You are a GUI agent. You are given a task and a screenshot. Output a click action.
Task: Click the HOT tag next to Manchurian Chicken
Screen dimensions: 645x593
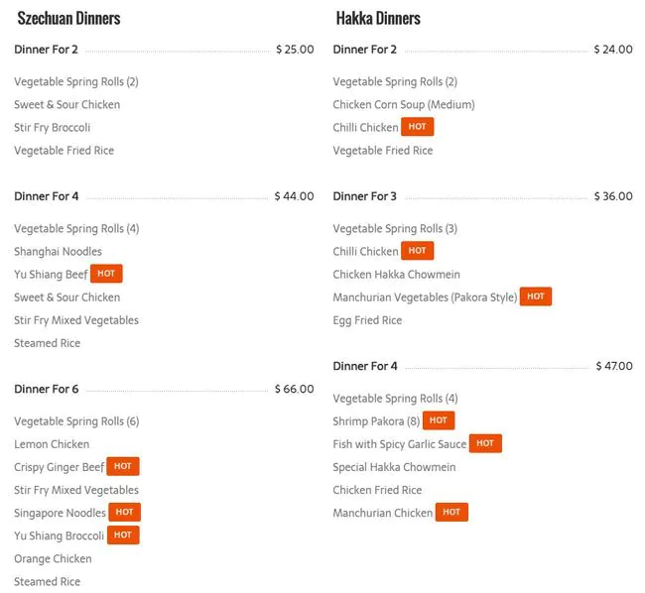(451, 513)
